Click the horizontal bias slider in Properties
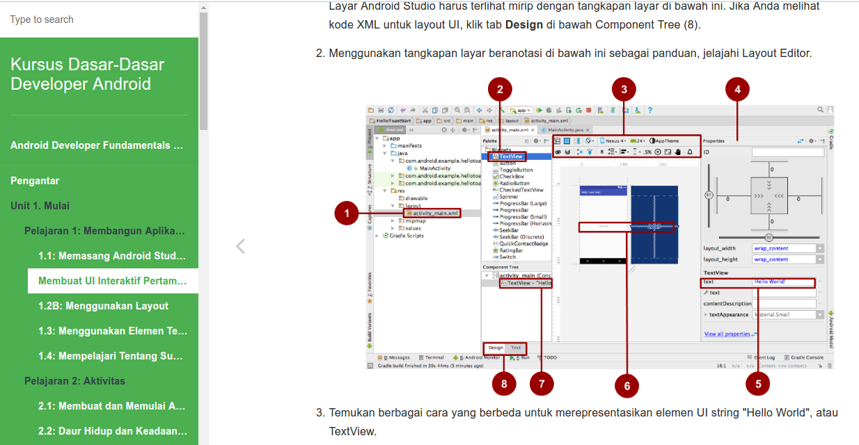The image size is (859, 445). click(769, 237)
